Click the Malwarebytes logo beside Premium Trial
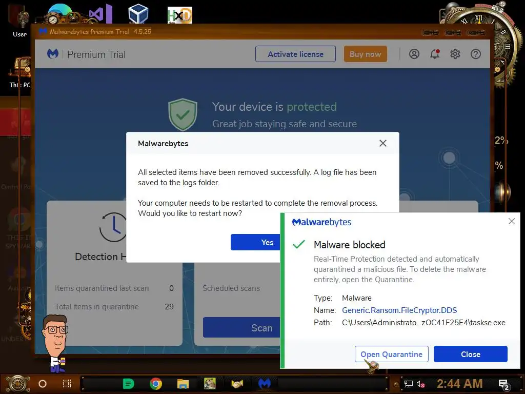The height and width of the screenshot is (394, 525). pyautogui.click(x=53, y=54)
